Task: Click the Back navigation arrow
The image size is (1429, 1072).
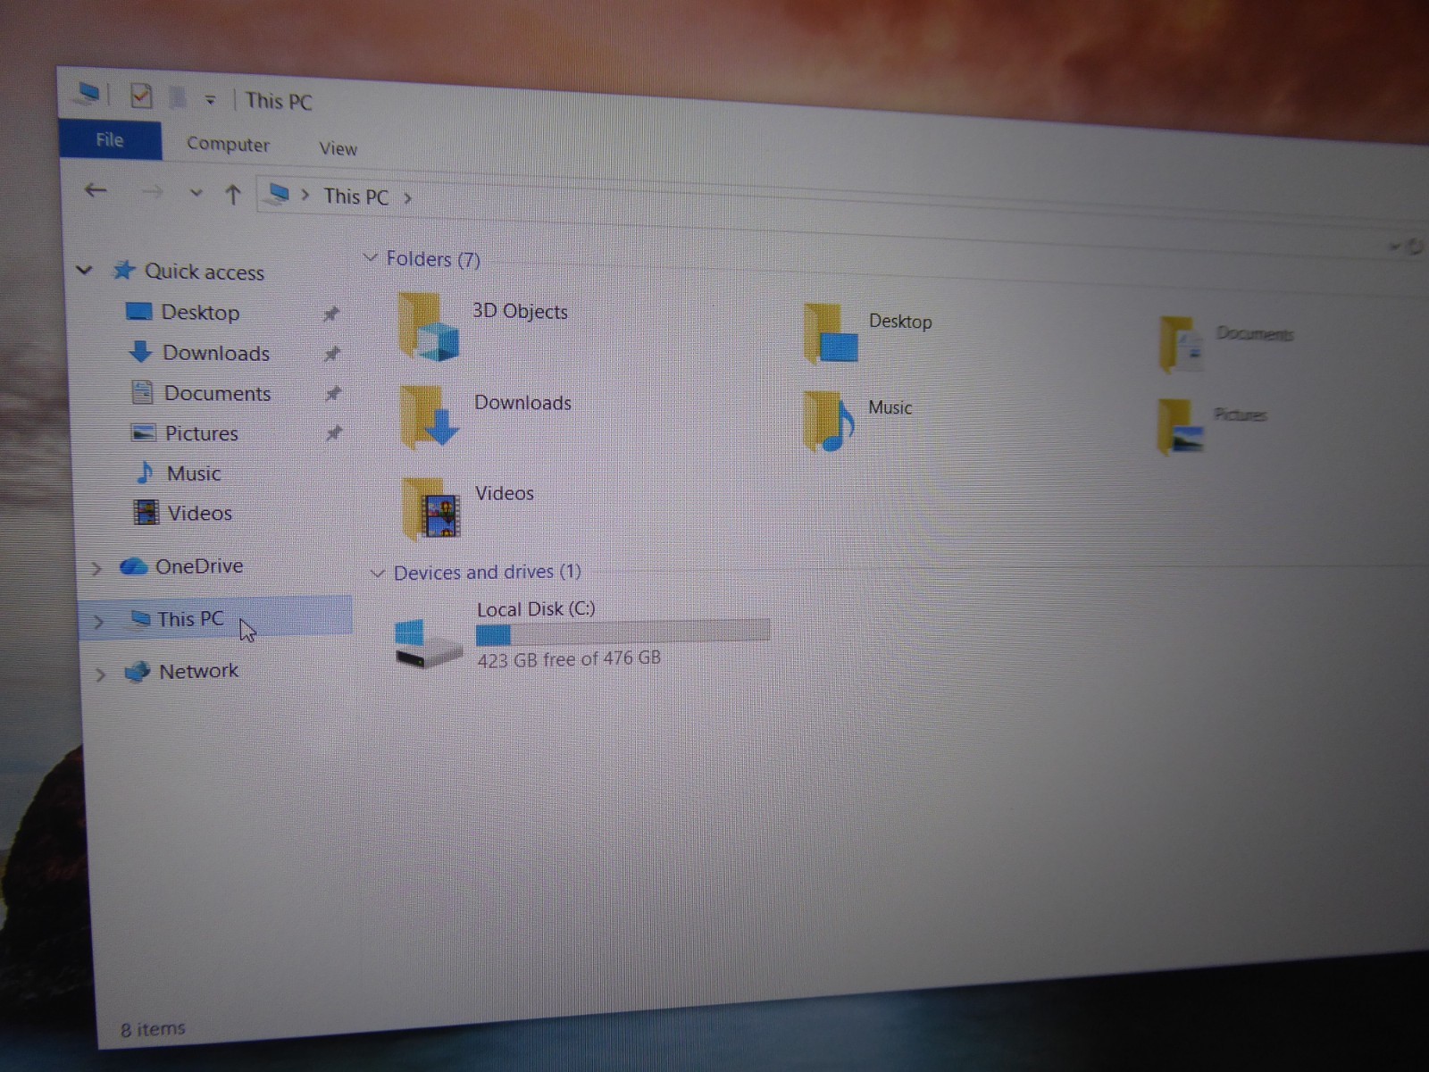Action: tap(96, 190)
